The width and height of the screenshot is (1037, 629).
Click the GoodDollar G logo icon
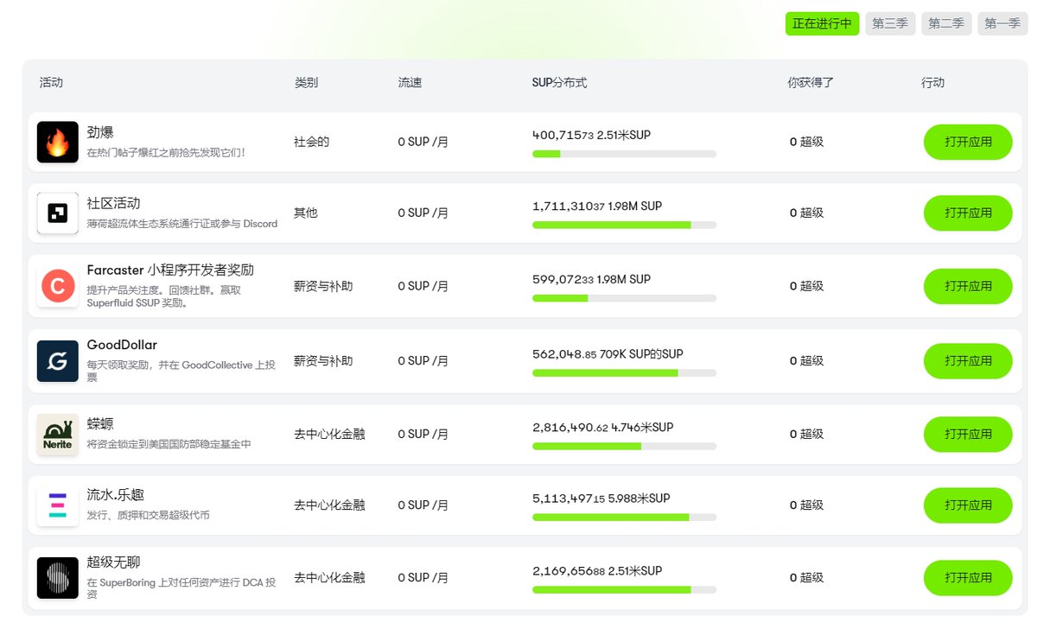tap(58, 361)
